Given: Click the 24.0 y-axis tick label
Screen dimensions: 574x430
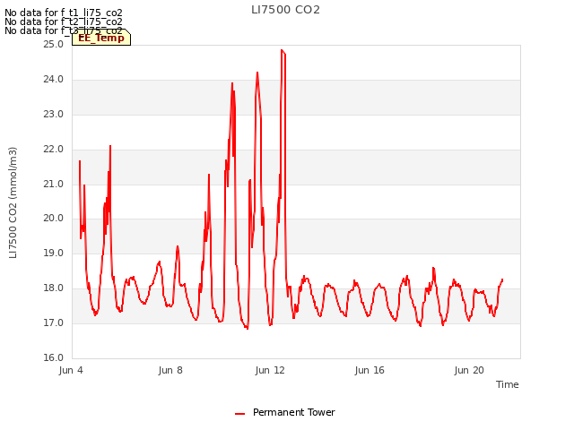Looking at the screenshot, I should click(x=54, y=80).
